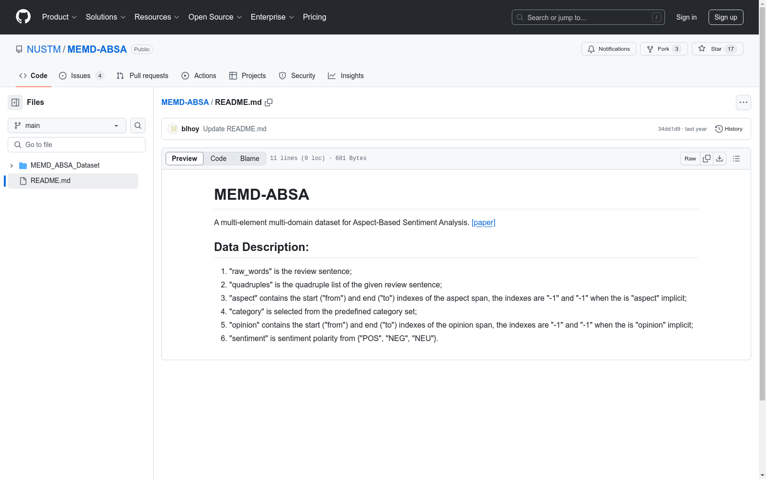766x479 pixels.
Task: Open the more options menu for README
Action: pyautogui.click(x=743, y=102)
